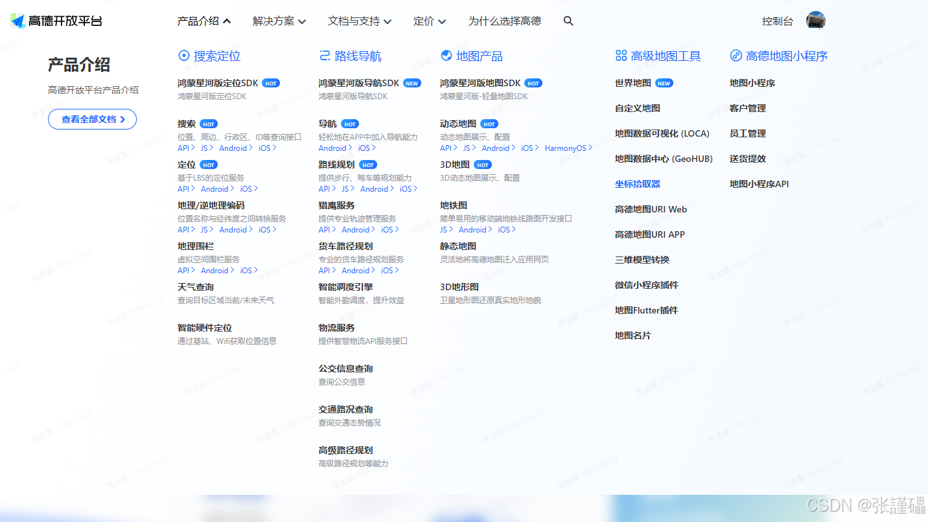Open the 静态地图 product
This screenshot has height=522, width=928.
pos(458,246)
